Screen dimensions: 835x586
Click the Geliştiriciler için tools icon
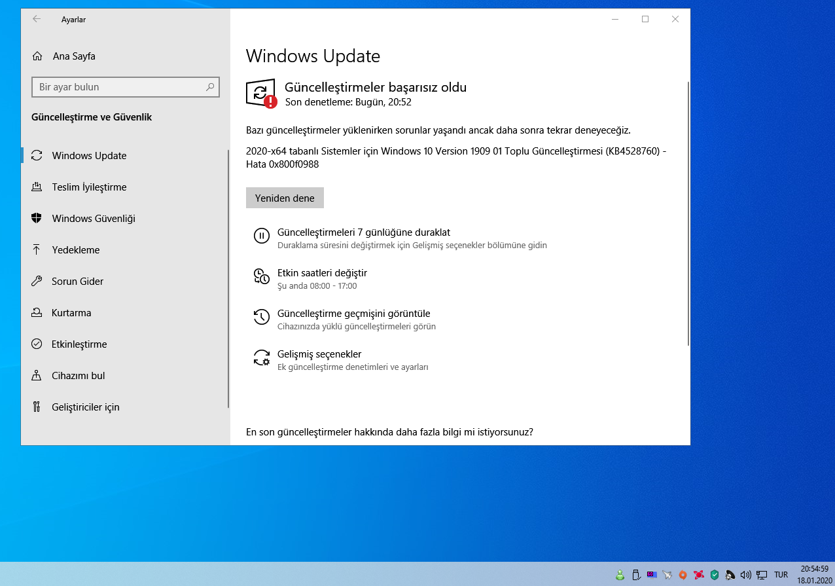pos(37,407)
